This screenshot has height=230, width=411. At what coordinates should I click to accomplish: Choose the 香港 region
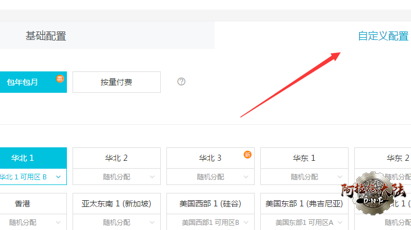(x=23, y=204)
